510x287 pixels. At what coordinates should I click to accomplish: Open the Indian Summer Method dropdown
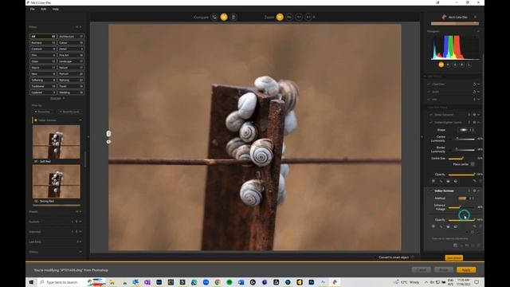466,199
